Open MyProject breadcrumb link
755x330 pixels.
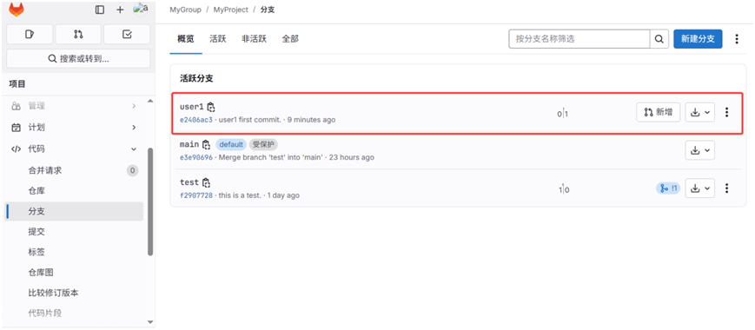pyautogui.click(x=231, y=10)
